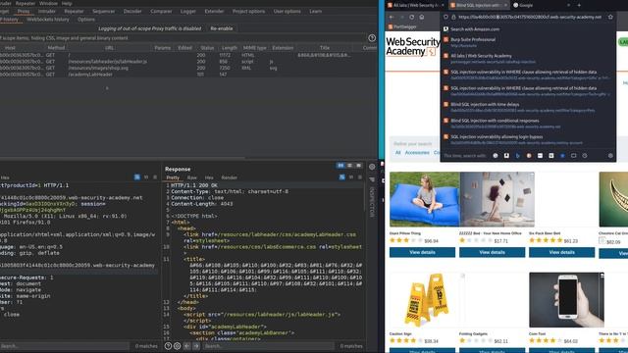Image resolution: width=628 pixels, height=353 pixels.
Task: Open response view options menu icon
Action: click(360, 176)
